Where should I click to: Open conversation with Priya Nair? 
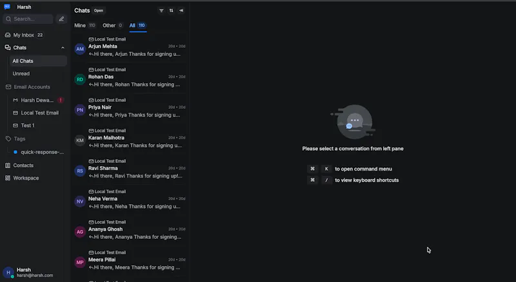click(130, 108)
